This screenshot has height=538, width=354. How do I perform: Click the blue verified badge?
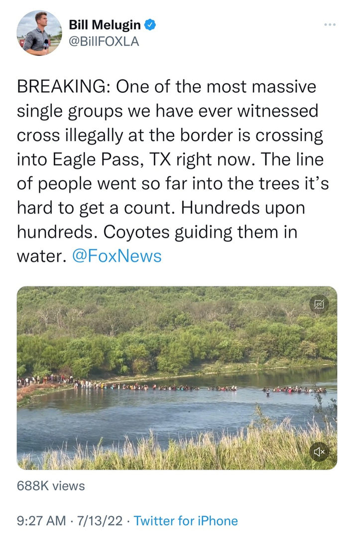click(x=149, y=24)
